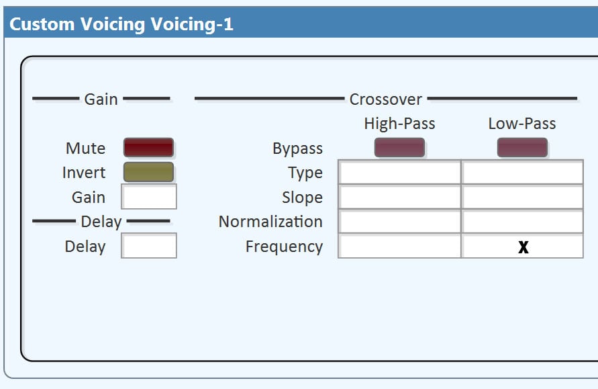The height and width of the screenshot is (389, 598).
Task: Enable the Low-Pass Bypass toggle
Action: (x=522, y=148)
